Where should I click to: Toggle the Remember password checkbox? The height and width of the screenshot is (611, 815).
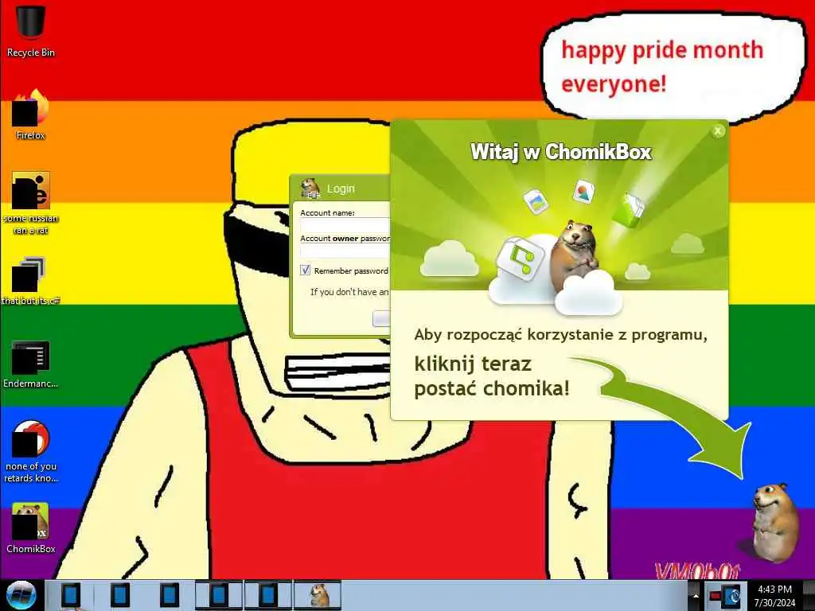pyautogui.click(x=306, y=270)
